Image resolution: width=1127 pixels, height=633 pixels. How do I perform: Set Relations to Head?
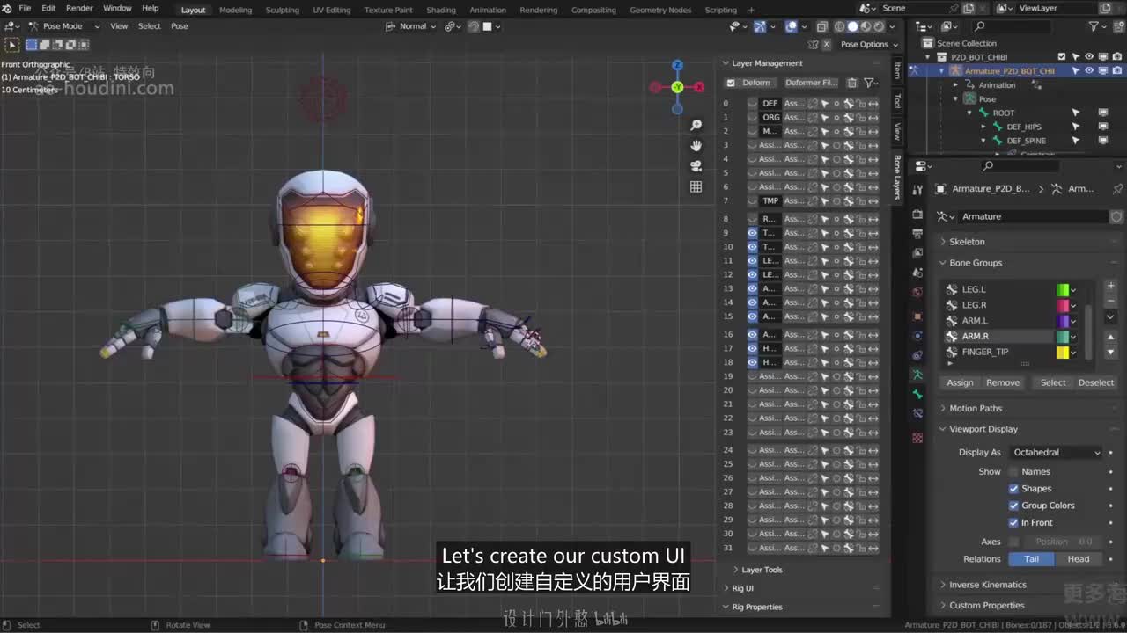pyautogui.click(x=1079, y=559)
